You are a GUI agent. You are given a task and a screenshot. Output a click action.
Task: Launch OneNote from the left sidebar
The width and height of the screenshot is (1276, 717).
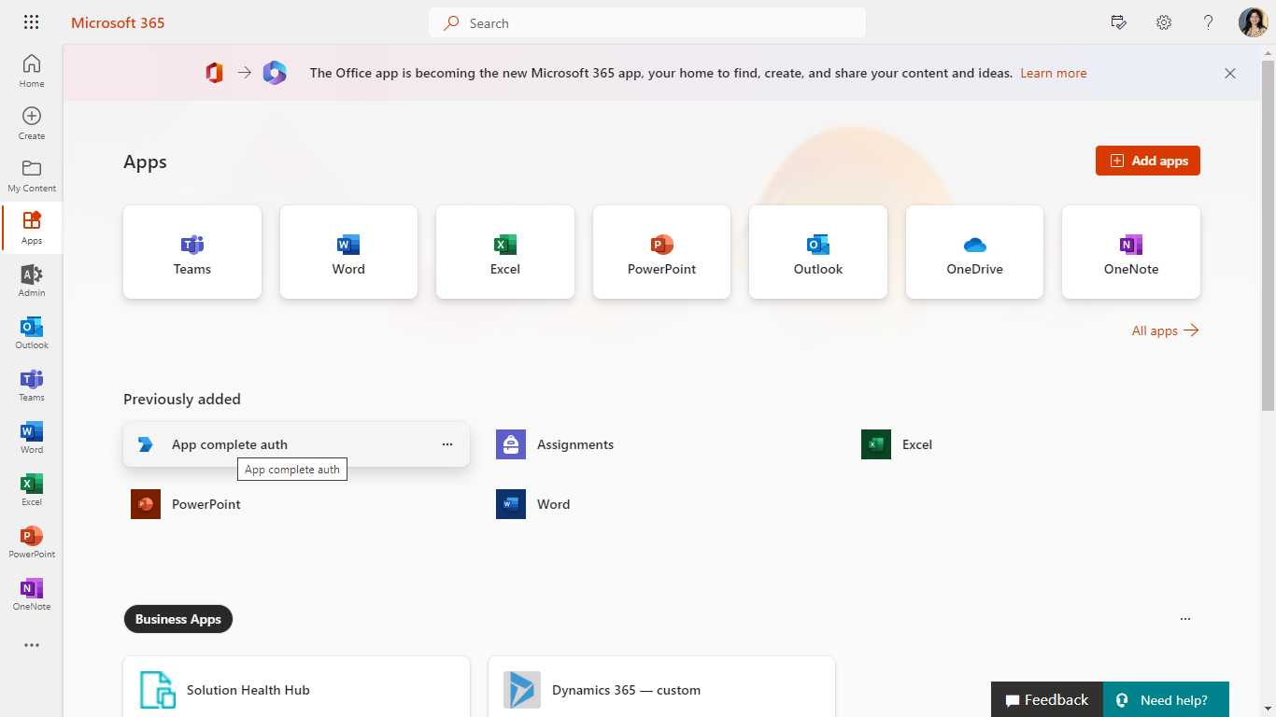pos(32,594)
